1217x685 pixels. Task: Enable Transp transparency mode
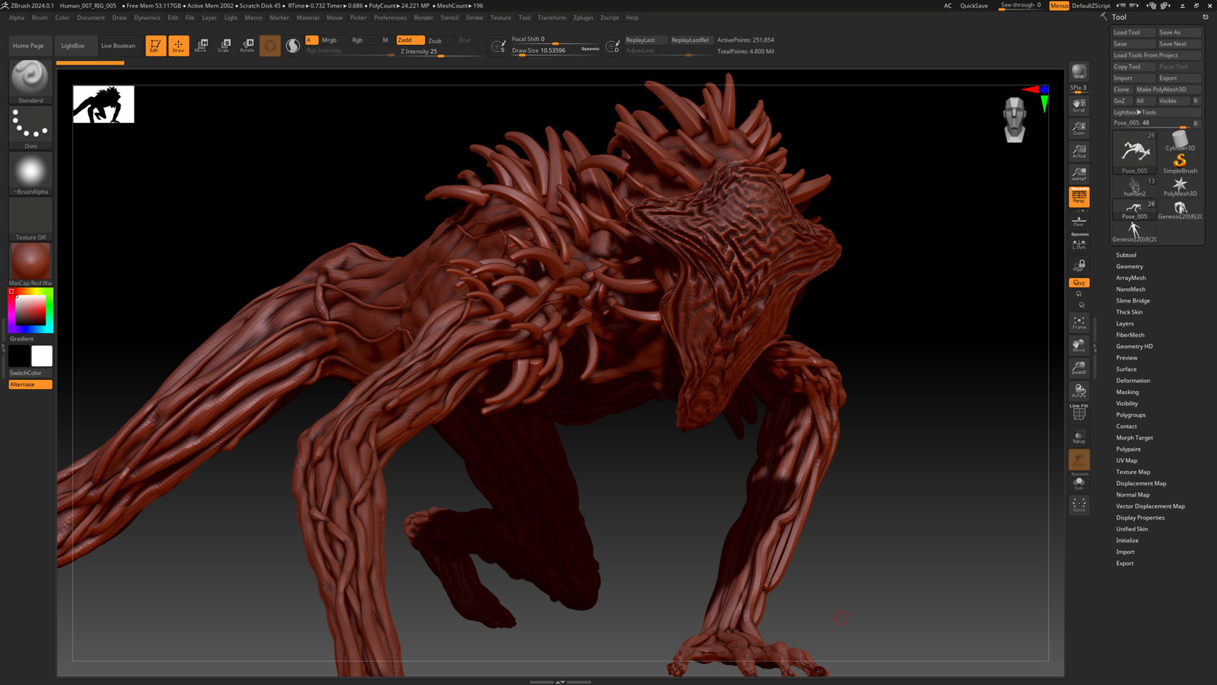(x=1078, y=436)
